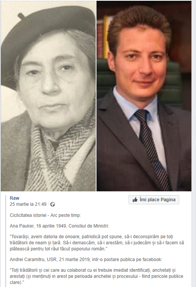The image size is (196, 287).
Task: Open the Raw page name link
Action: pyautogui.click(x=14, y=198)
